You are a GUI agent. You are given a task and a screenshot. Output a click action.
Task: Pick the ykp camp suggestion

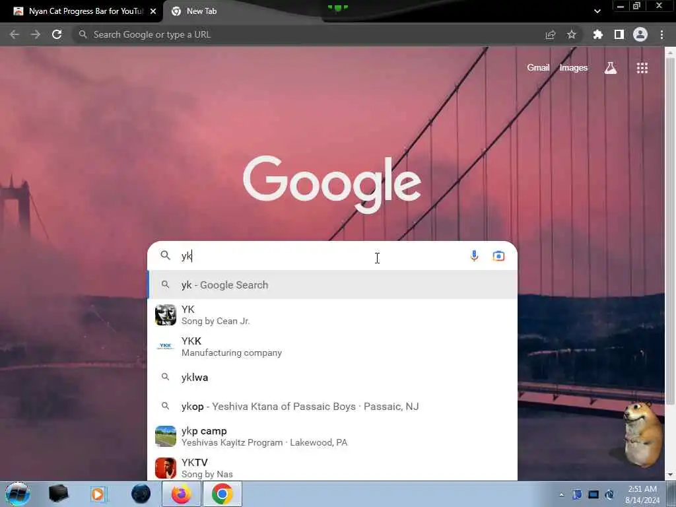(x=332, y=436)
